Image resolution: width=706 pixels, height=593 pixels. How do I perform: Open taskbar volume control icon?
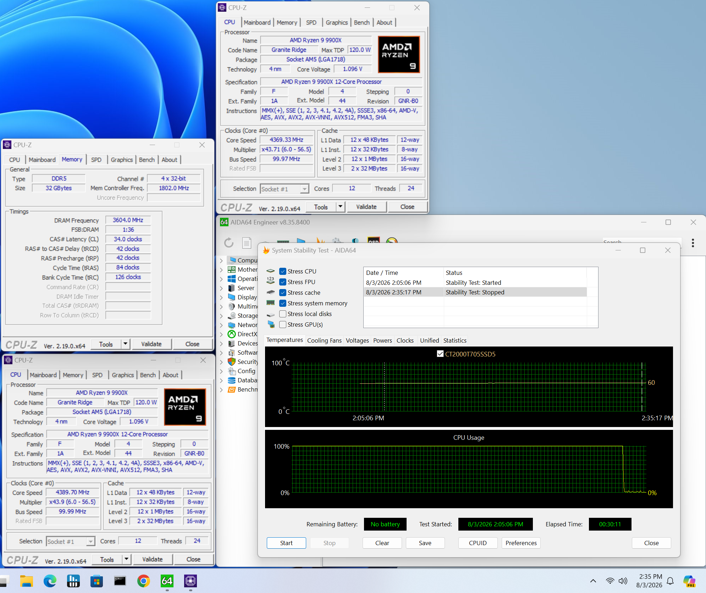[623, 581]
